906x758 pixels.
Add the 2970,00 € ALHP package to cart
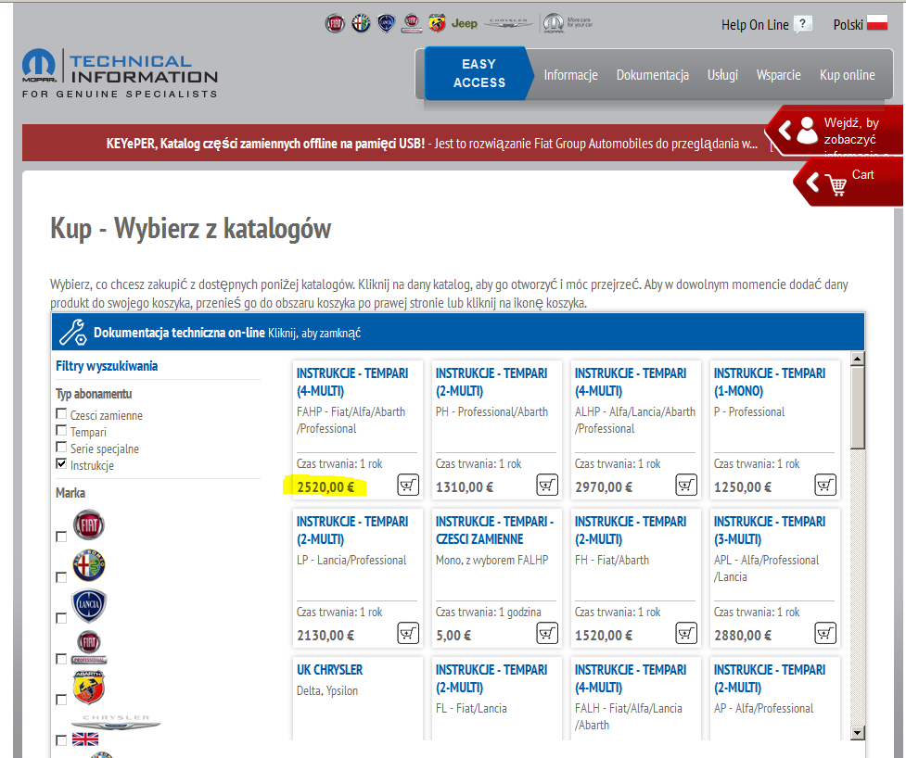[x=686, y=485]
